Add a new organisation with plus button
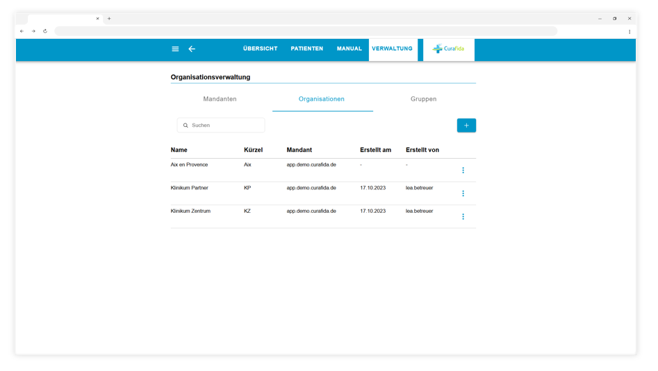This screenshot has width=658, height=371. pyautogui.click(x=466, y=126)
